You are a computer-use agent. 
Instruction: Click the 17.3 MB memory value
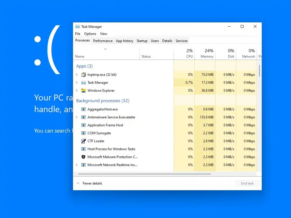point(207,83)
